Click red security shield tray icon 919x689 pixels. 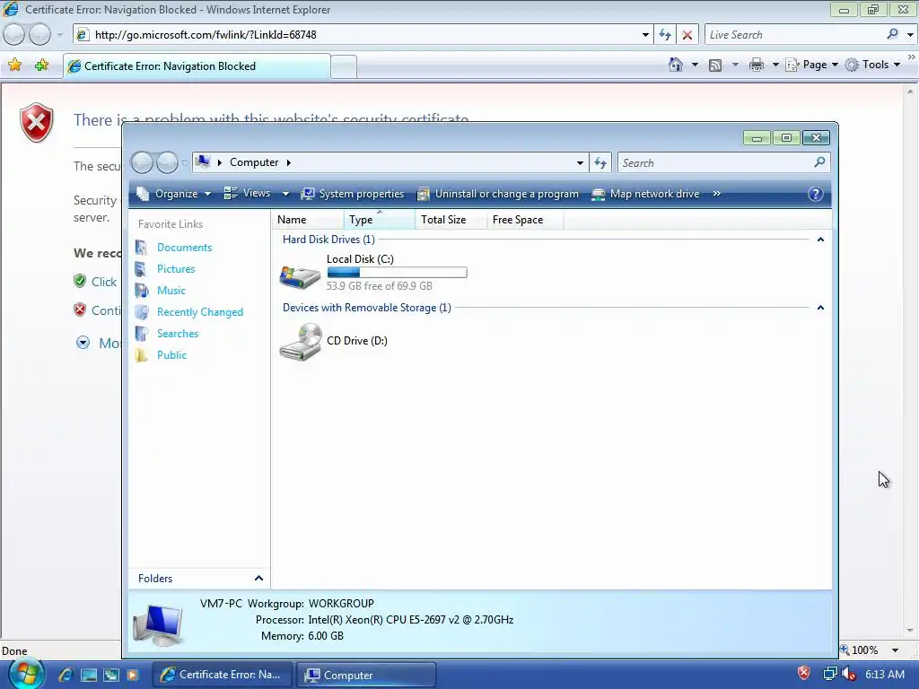804,673
